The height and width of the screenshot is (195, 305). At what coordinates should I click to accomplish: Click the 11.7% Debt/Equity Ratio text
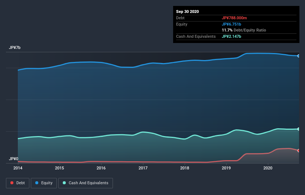click(x=244, y=30)
